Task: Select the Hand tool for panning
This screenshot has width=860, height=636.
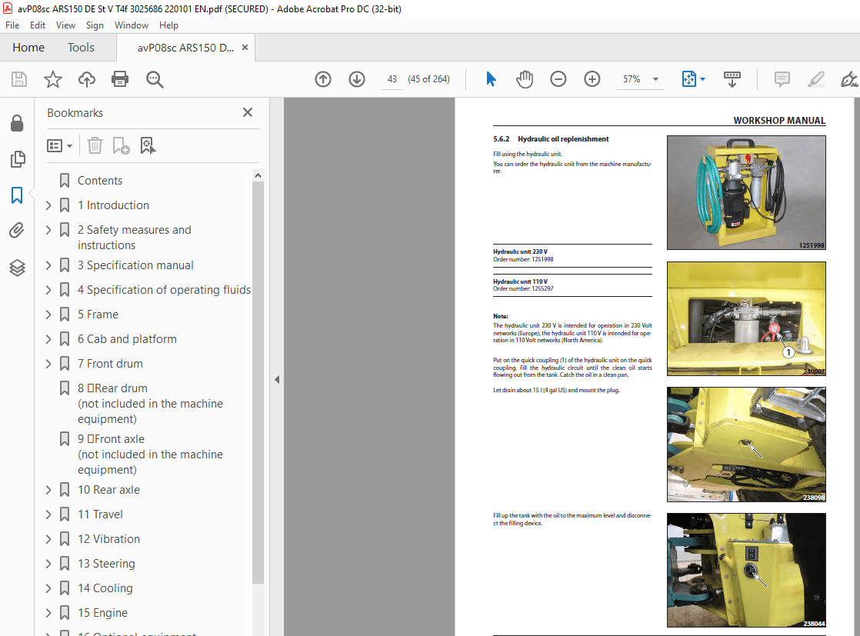Action: coord(525,79)
